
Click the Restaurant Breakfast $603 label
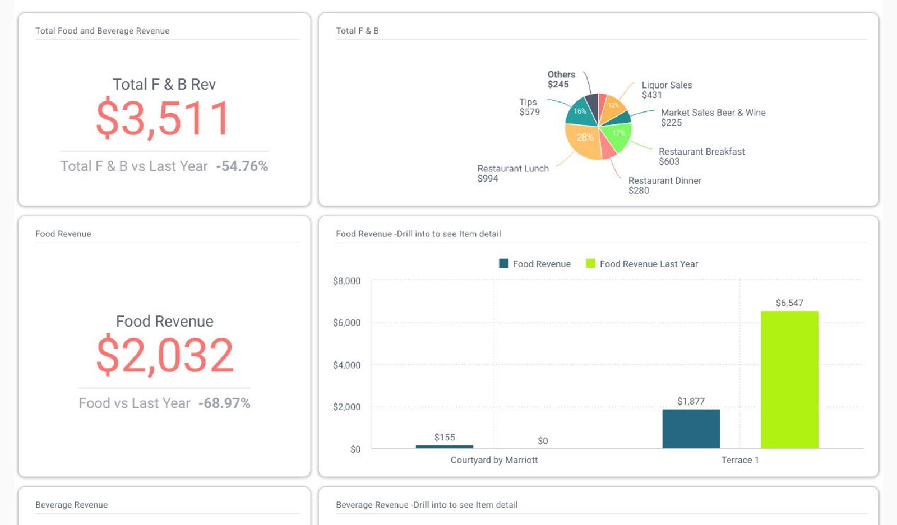701,156
